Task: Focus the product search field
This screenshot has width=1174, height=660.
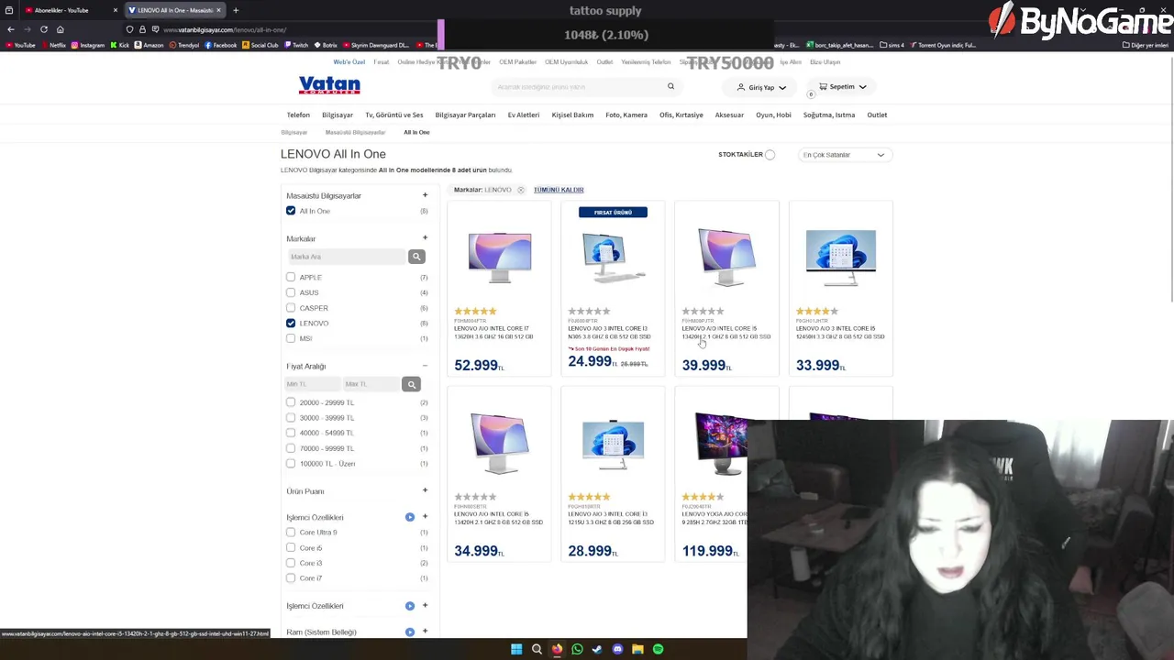Action: (578, 87)
